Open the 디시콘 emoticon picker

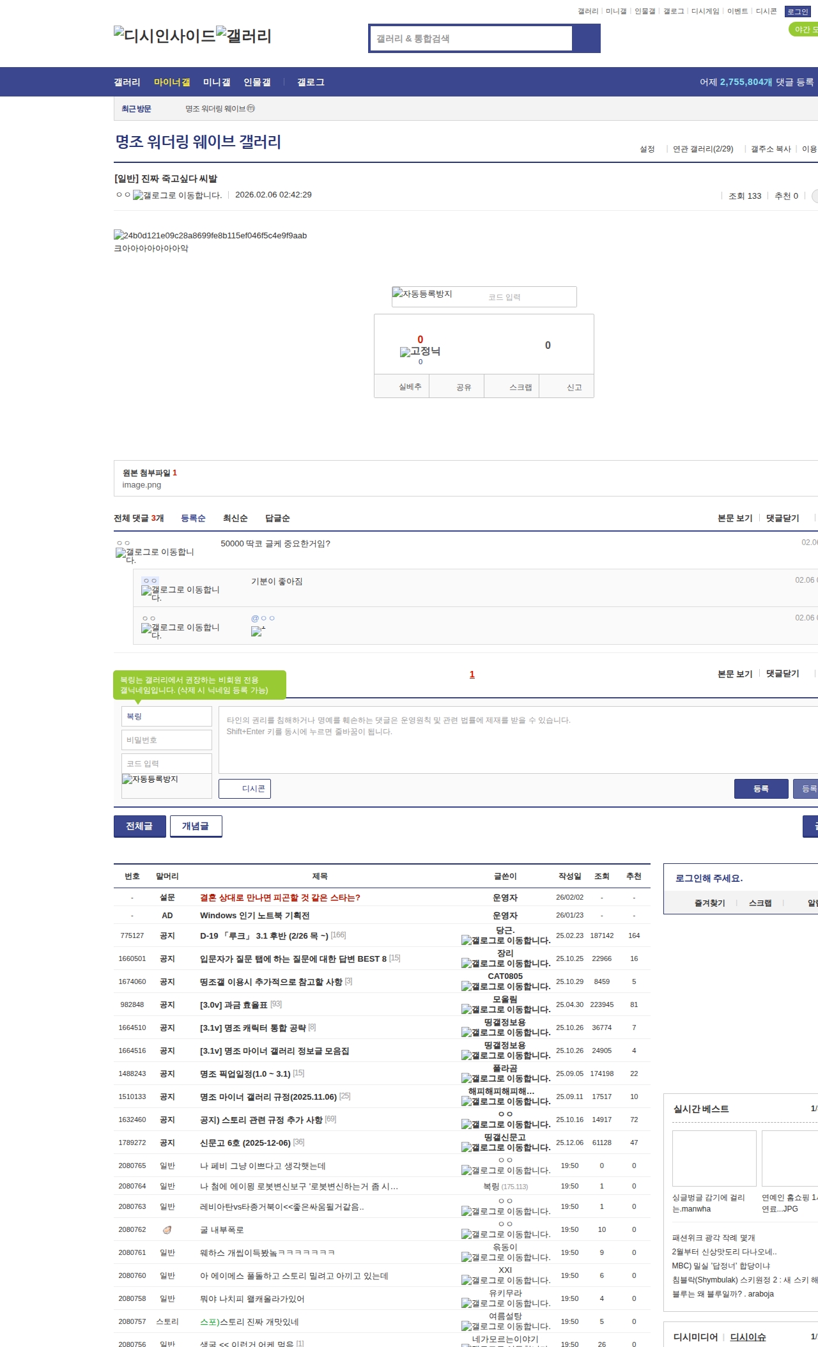pyautogui.click(x=245, y=789)
